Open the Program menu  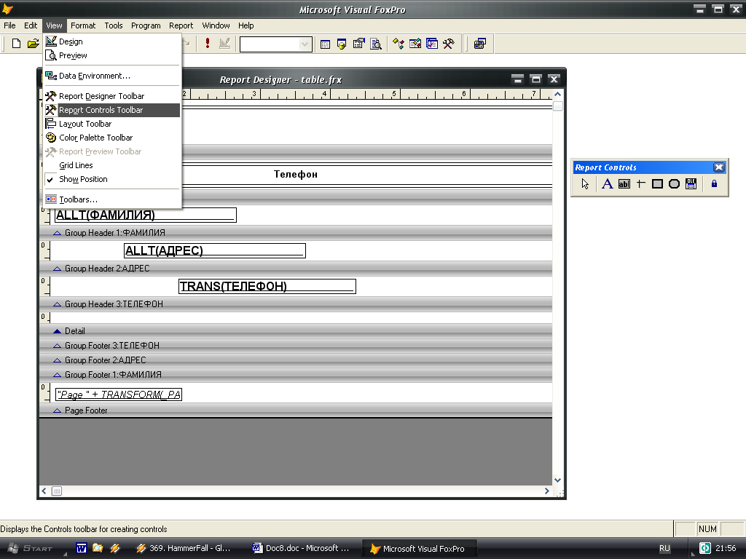point(146,25)
